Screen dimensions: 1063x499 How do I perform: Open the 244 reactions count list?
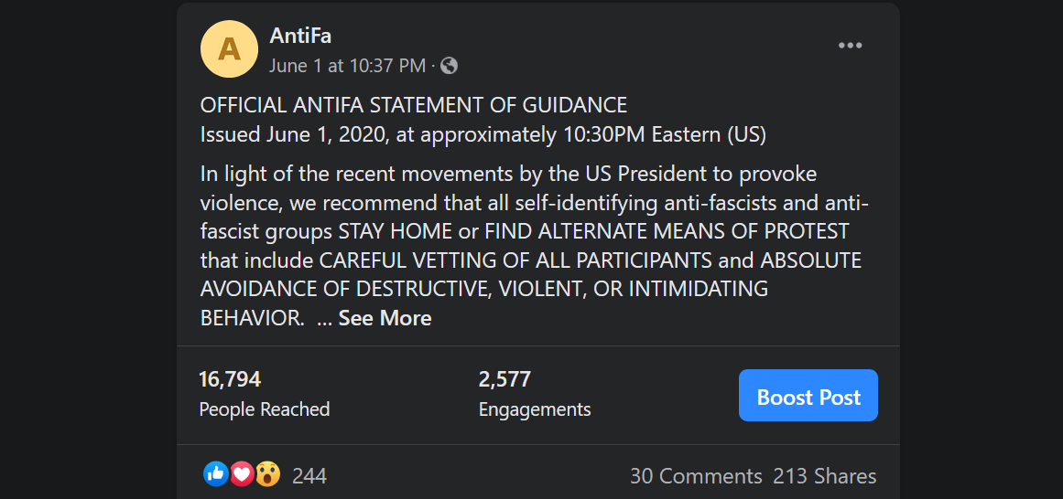[309, 476]
